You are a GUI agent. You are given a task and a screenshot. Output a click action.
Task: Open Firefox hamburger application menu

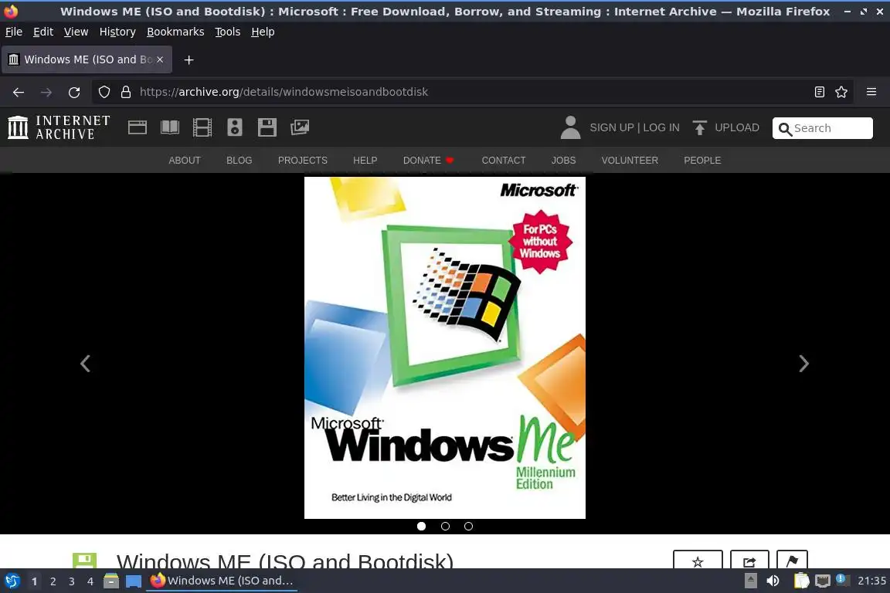pos(871,92)
